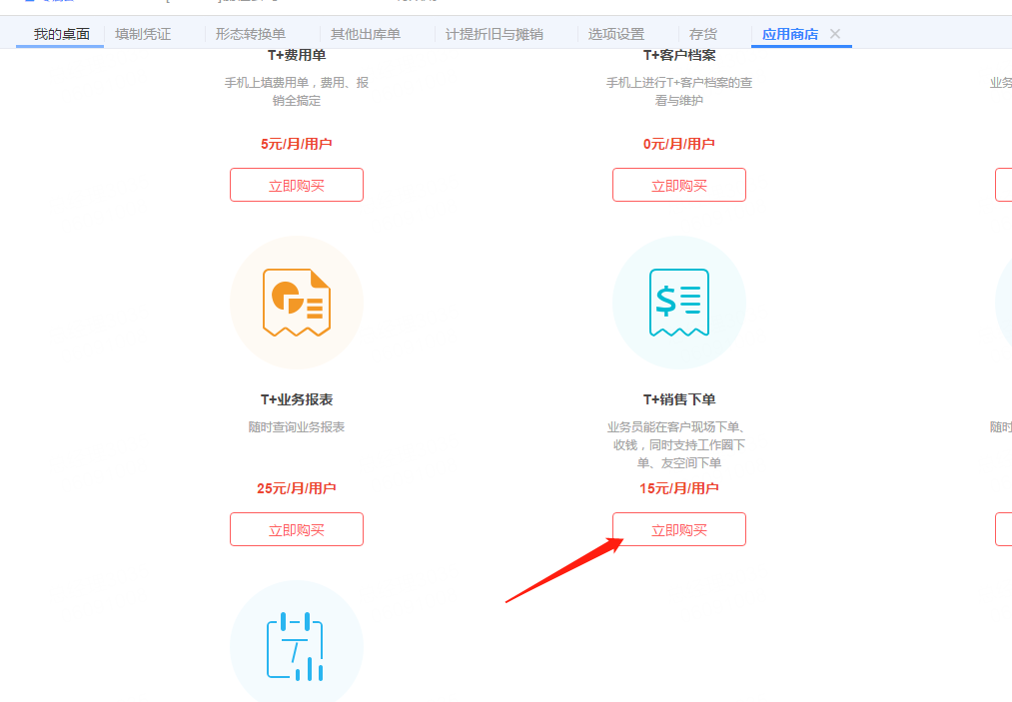
Task: Select the 应用商店 tab
Action: pos(790,34)
